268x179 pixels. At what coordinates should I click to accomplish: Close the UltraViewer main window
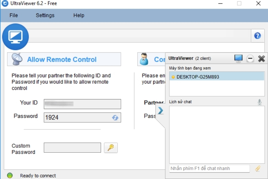258,3
